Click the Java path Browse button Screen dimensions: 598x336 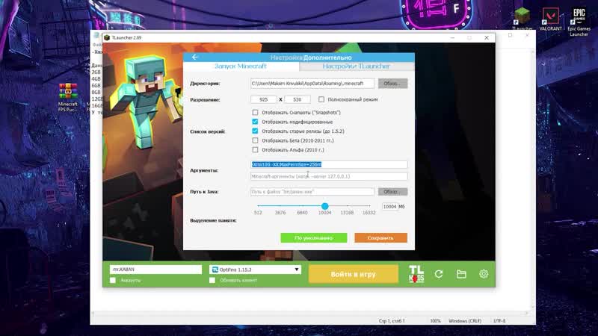pyautogui.click(x=393, y=192)
